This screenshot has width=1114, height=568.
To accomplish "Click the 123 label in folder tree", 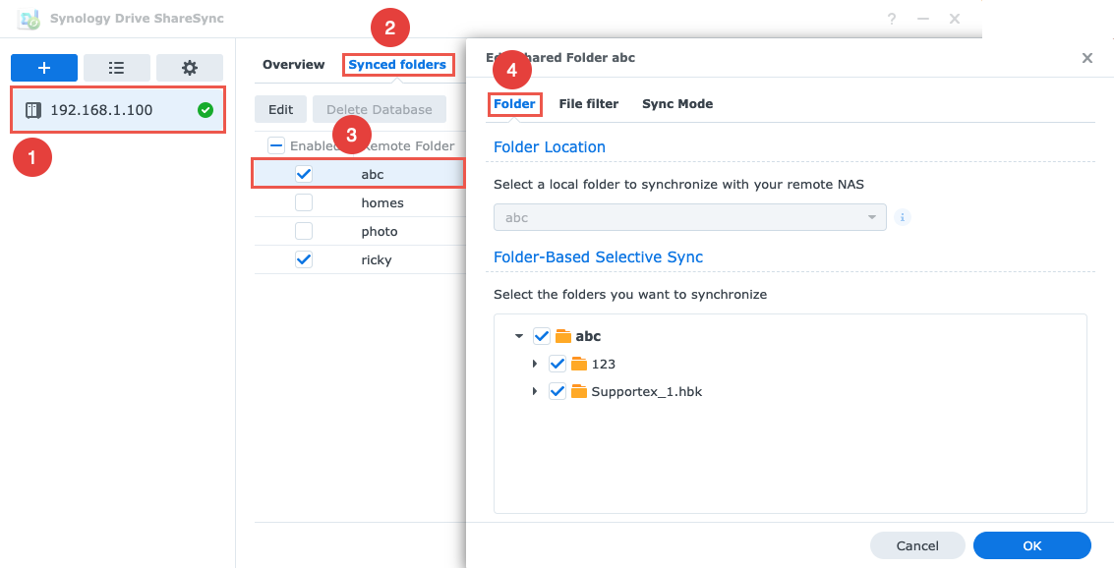I will (x=603, y=364).
